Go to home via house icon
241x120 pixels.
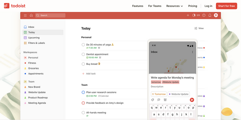tap(31, 15)
